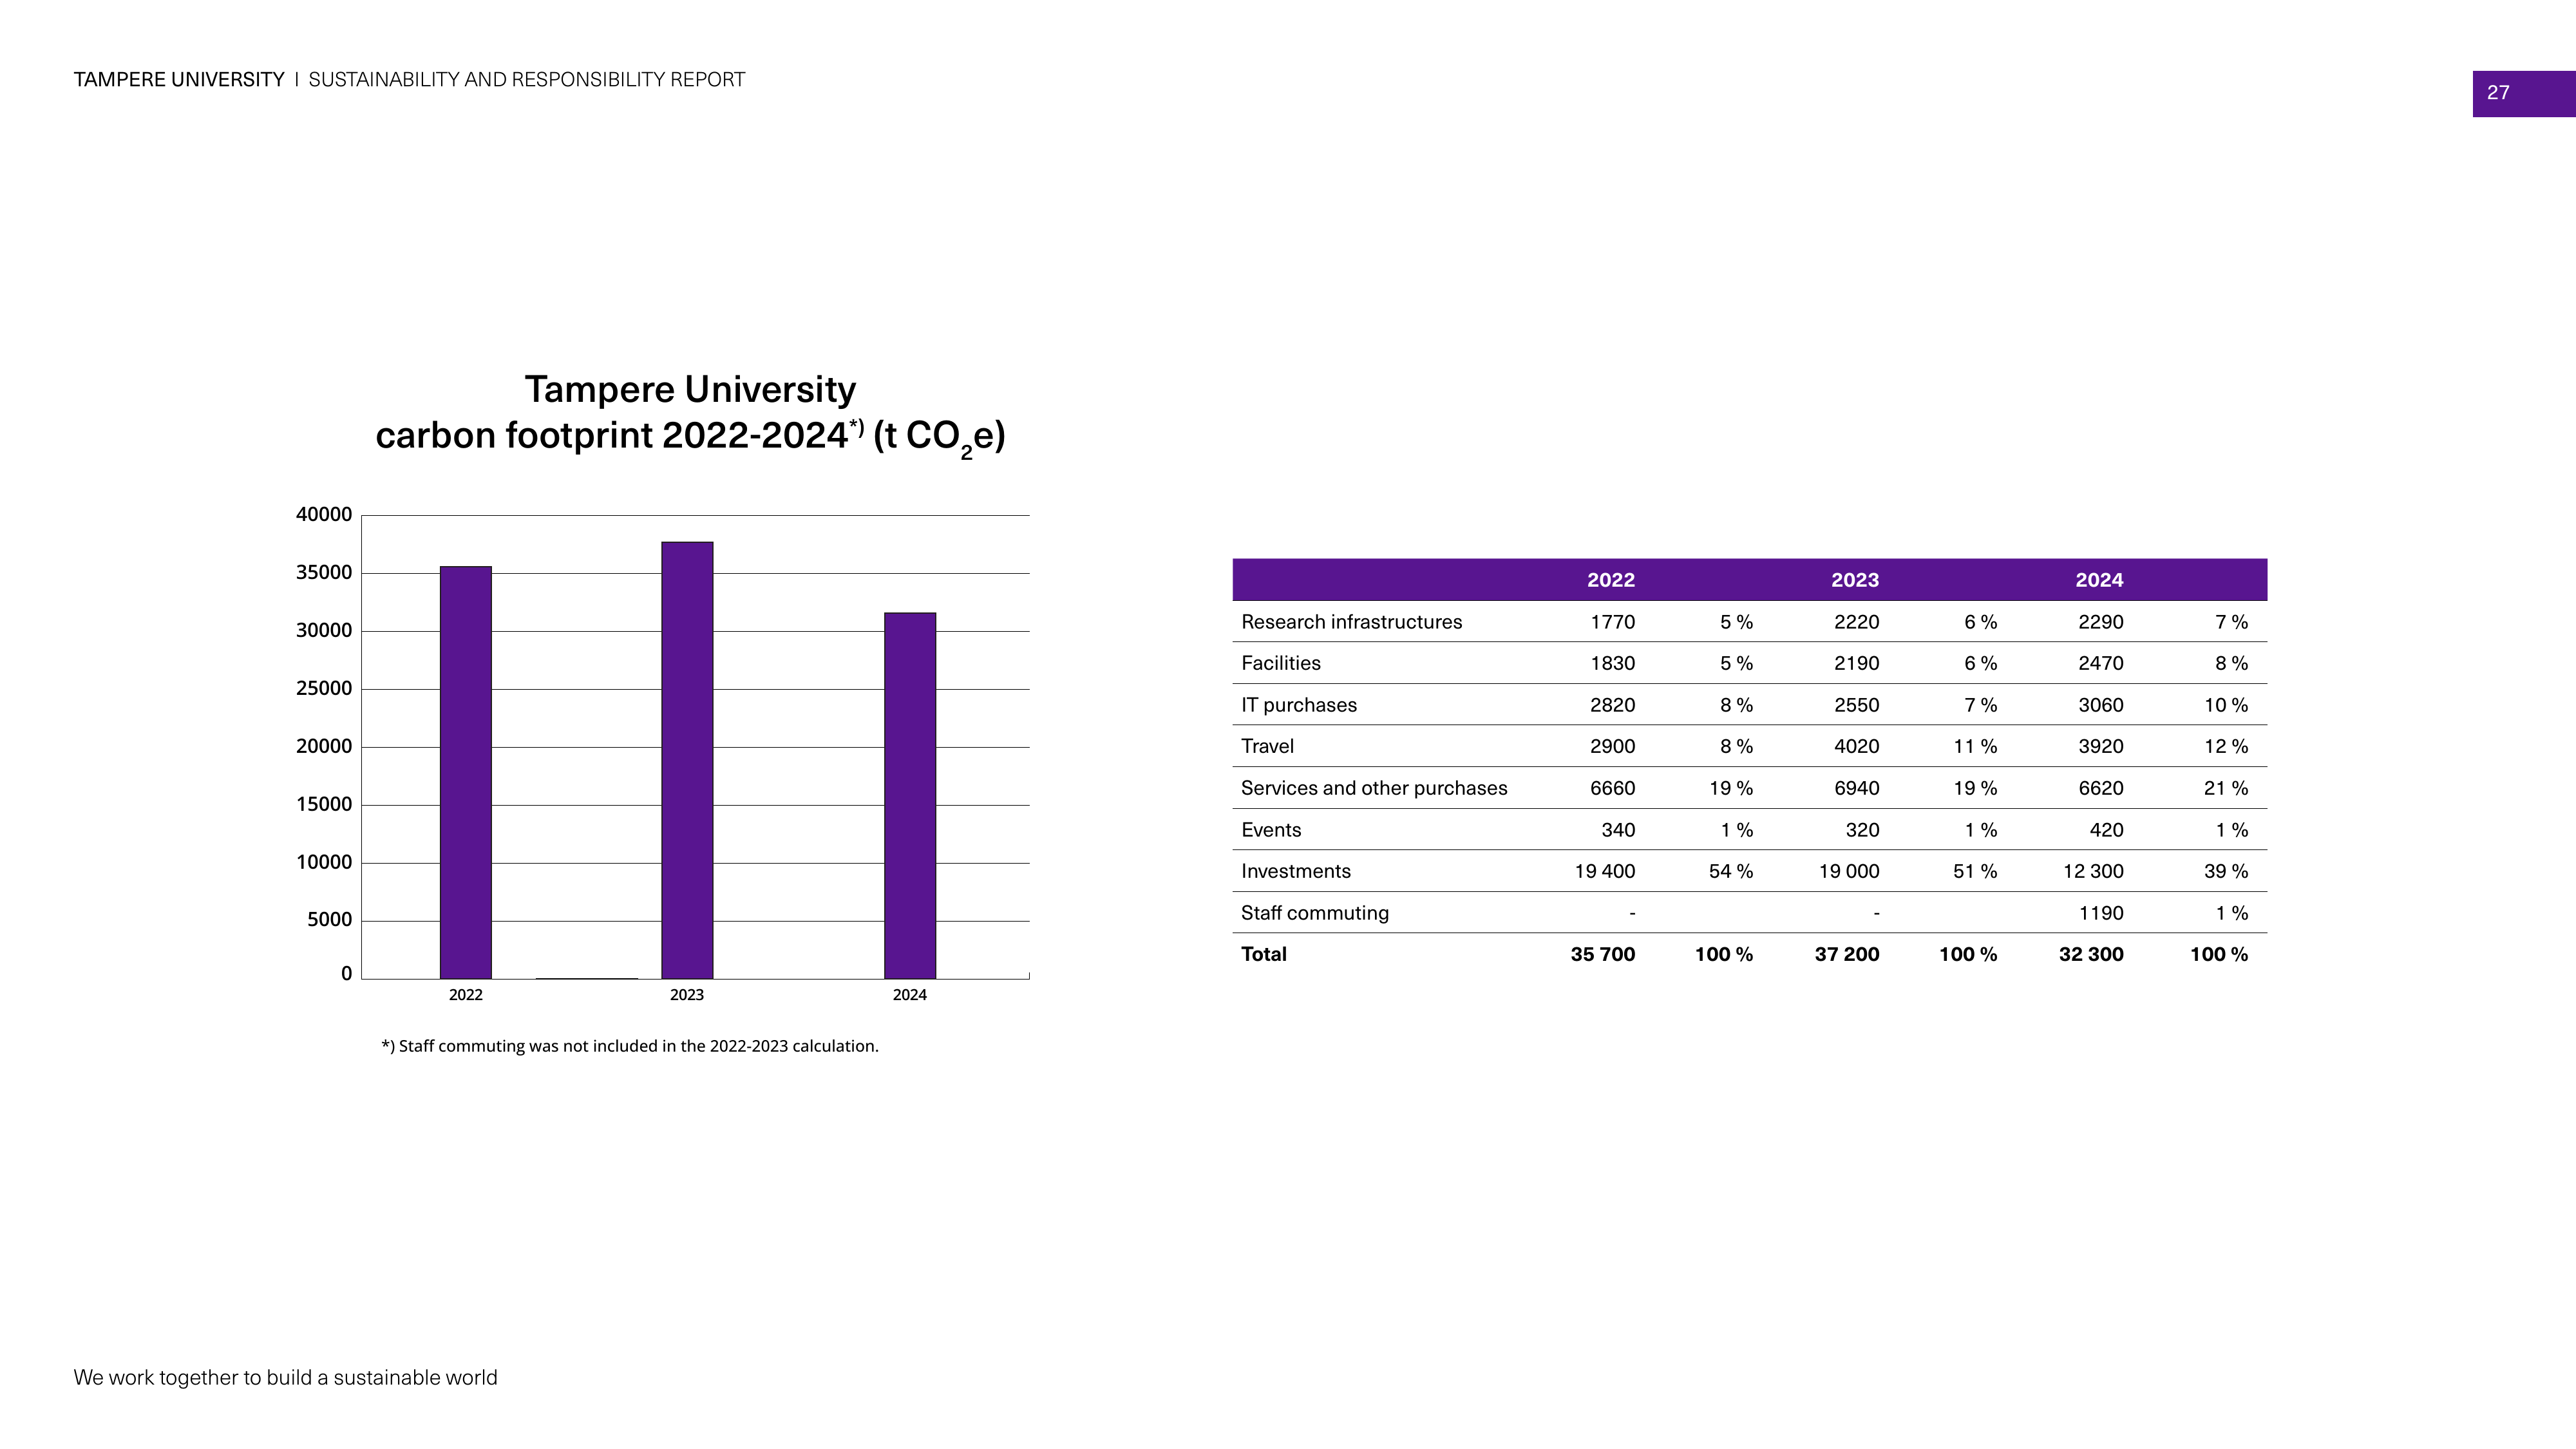Select the 'Research infrastructures' row label
The image size is (2576, 1449).
[1351, 622]
